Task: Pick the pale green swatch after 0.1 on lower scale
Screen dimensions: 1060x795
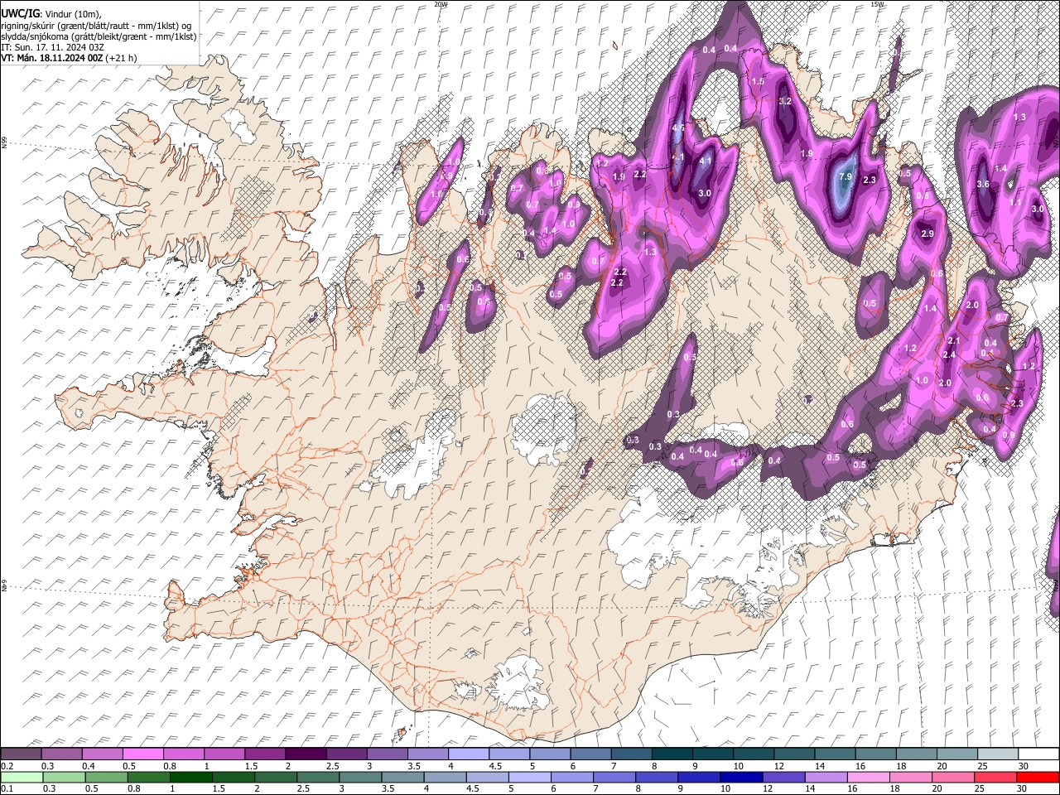Action: (x=22, y=777)
